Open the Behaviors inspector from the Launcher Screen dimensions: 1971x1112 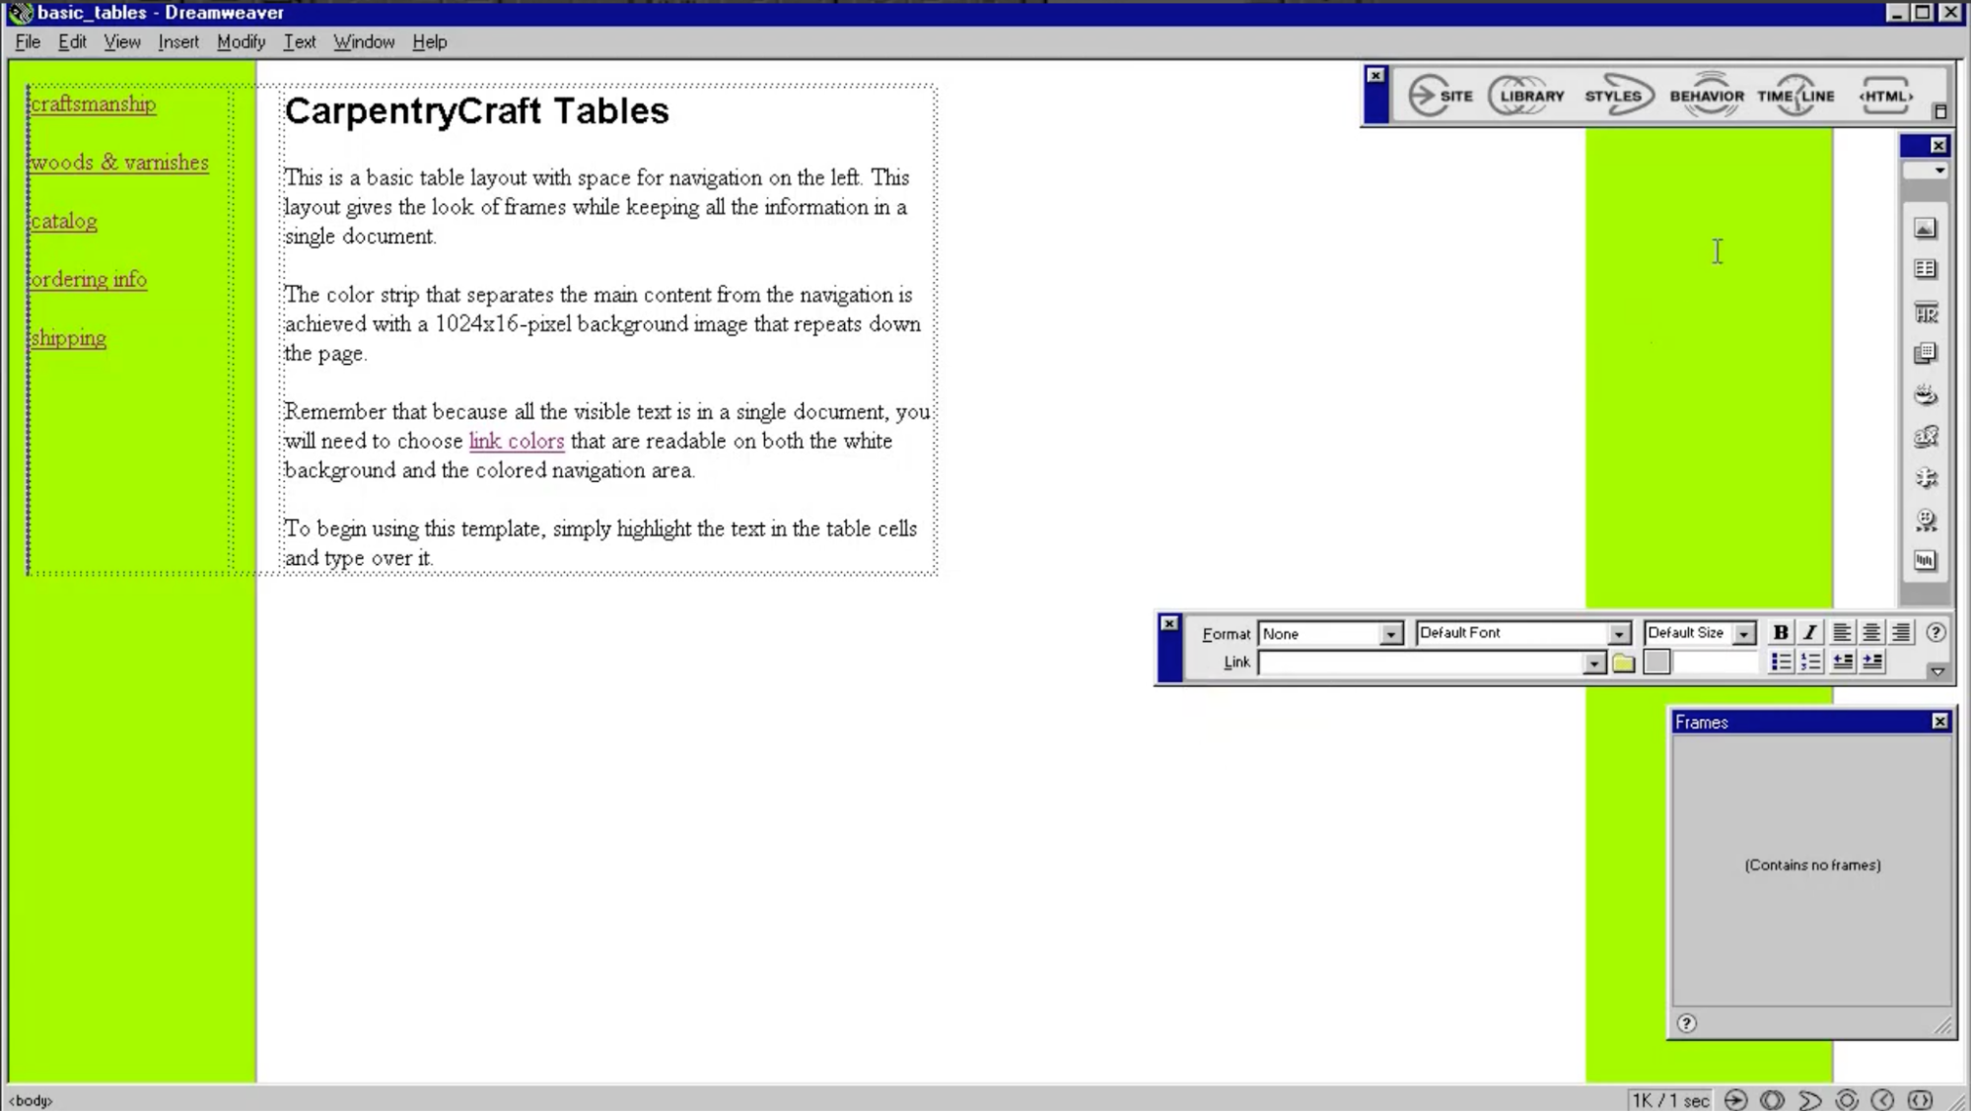(1707, 96)
